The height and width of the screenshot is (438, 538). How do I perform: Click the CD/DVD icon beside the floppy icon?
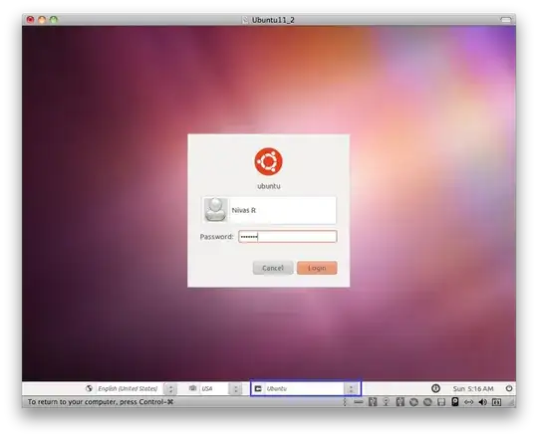tap(427, 402)
